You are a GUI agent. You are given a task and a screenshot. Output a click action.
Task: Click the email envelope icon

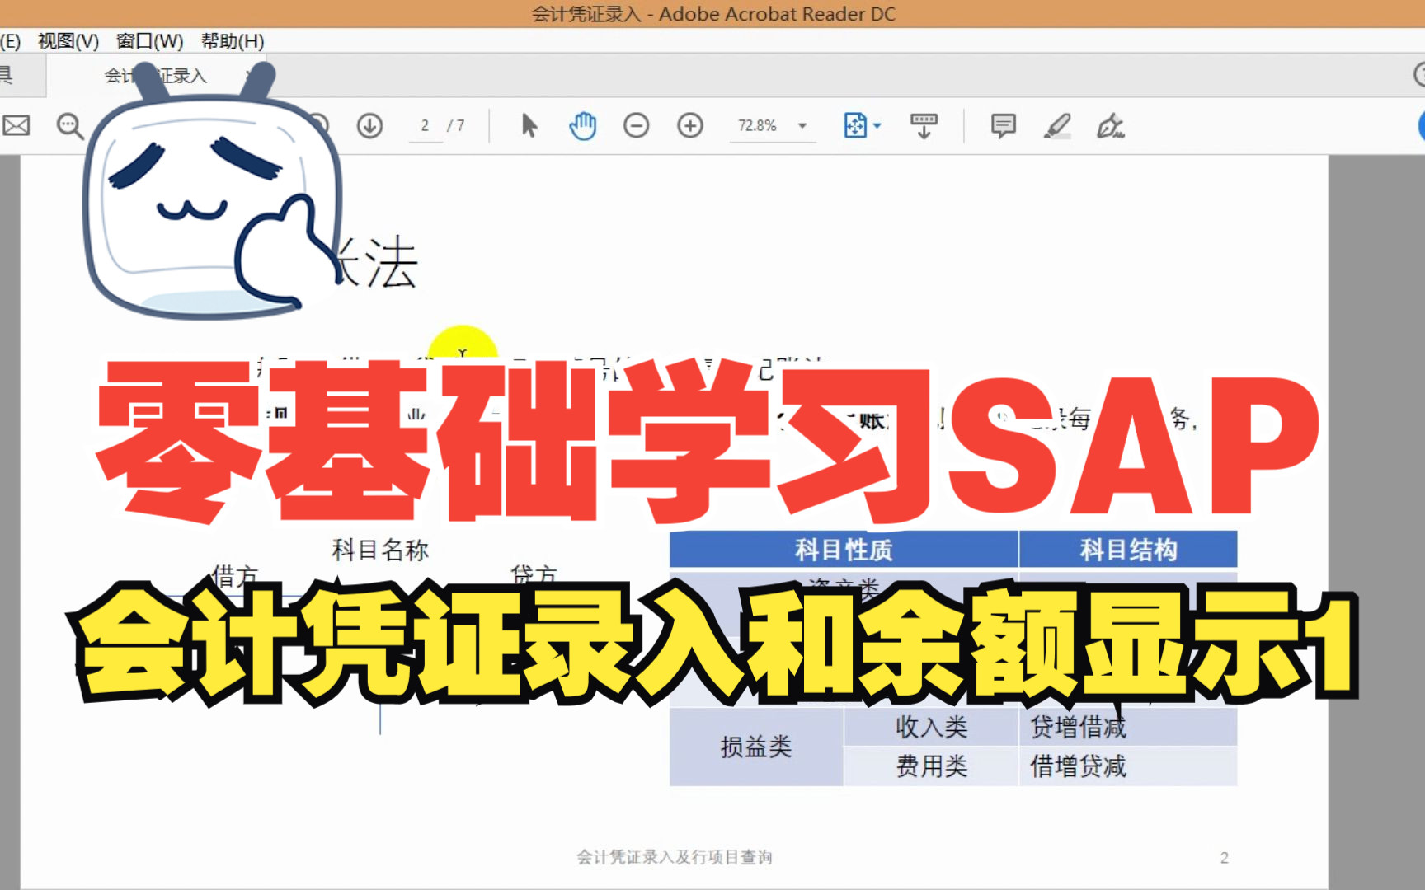pyautogui.click(x=16, y=125)
